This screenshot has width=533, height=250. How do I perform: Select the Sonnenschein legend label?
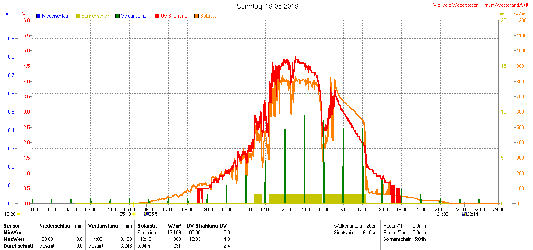96,16
